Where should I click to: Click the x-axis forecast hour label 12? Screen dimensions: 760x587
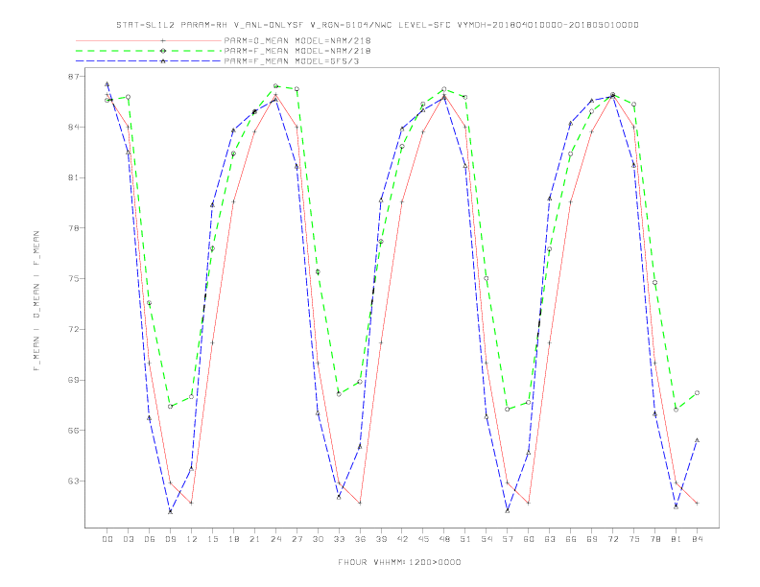pyautogui.click(x=192, y=539)
